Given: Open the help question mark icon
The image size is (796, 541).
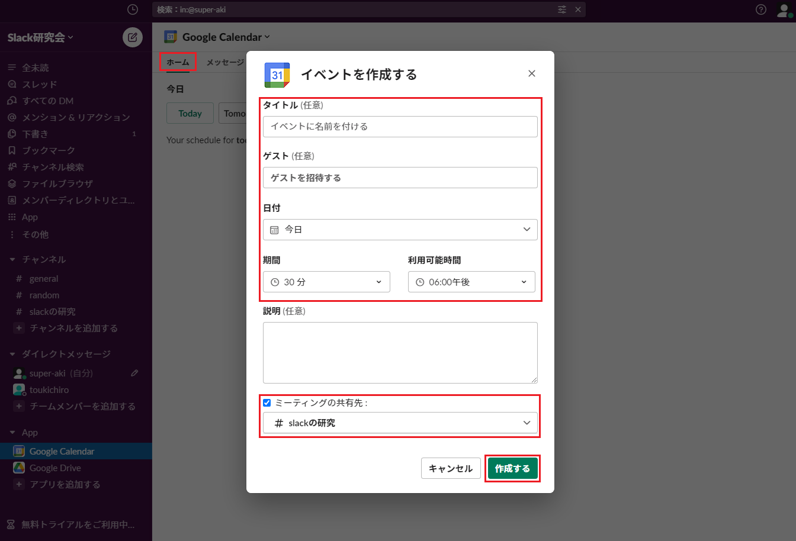Looking at the screenshot, I should tap(761, 9).
